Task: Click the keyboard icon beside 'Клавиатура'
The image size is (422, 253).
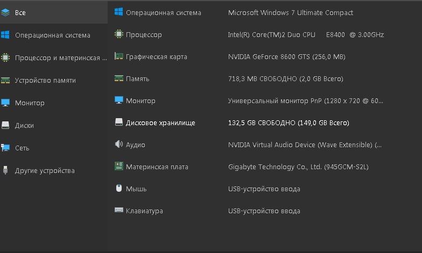Action: (118, 210)
